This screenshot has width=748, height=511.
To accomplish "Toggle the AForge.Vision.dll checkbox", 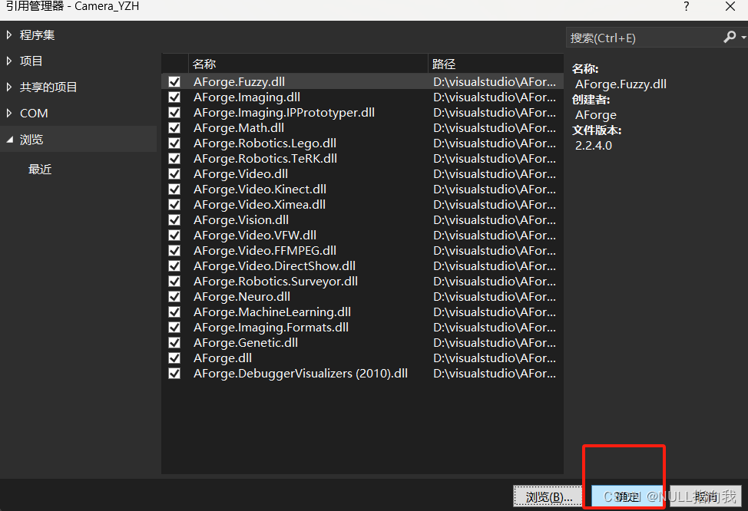I will point(174,219).
